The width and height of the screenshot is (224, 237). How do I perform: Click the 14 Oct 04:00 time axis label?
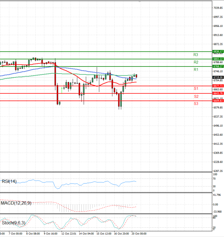click(87, 234)
